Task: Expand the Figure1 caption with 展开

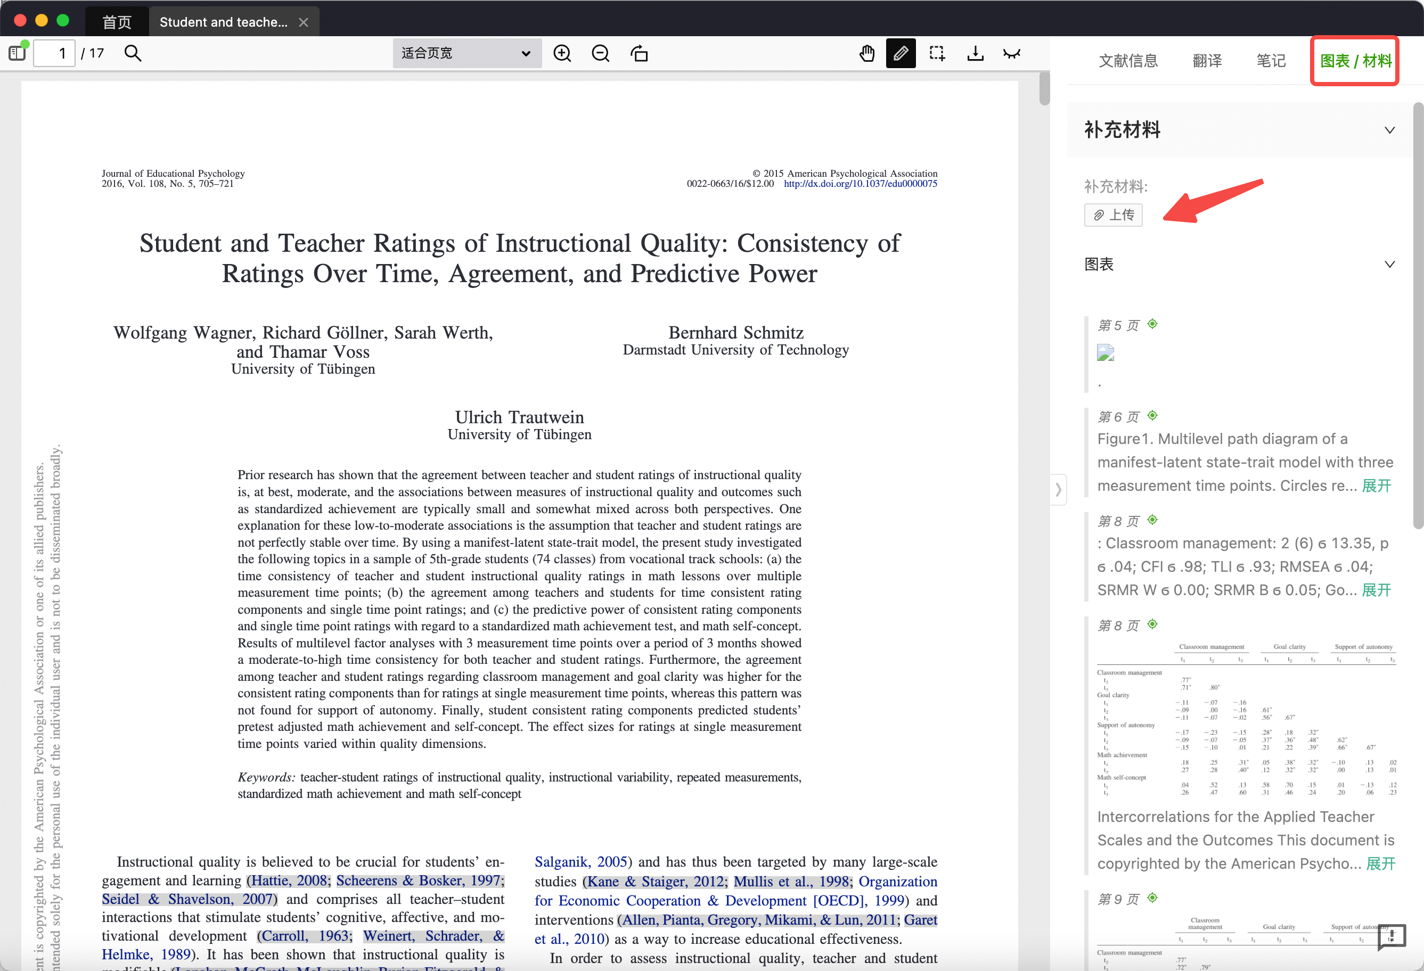Action: [x=1376, y=486]
